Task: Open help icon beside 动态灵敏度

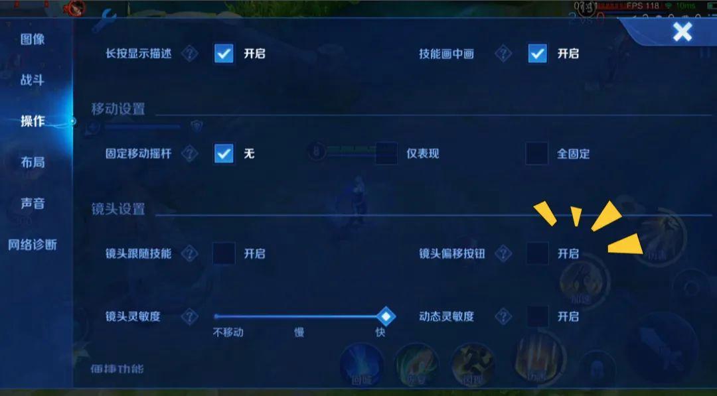Action: pyautogui.click(x=503, y=316)
